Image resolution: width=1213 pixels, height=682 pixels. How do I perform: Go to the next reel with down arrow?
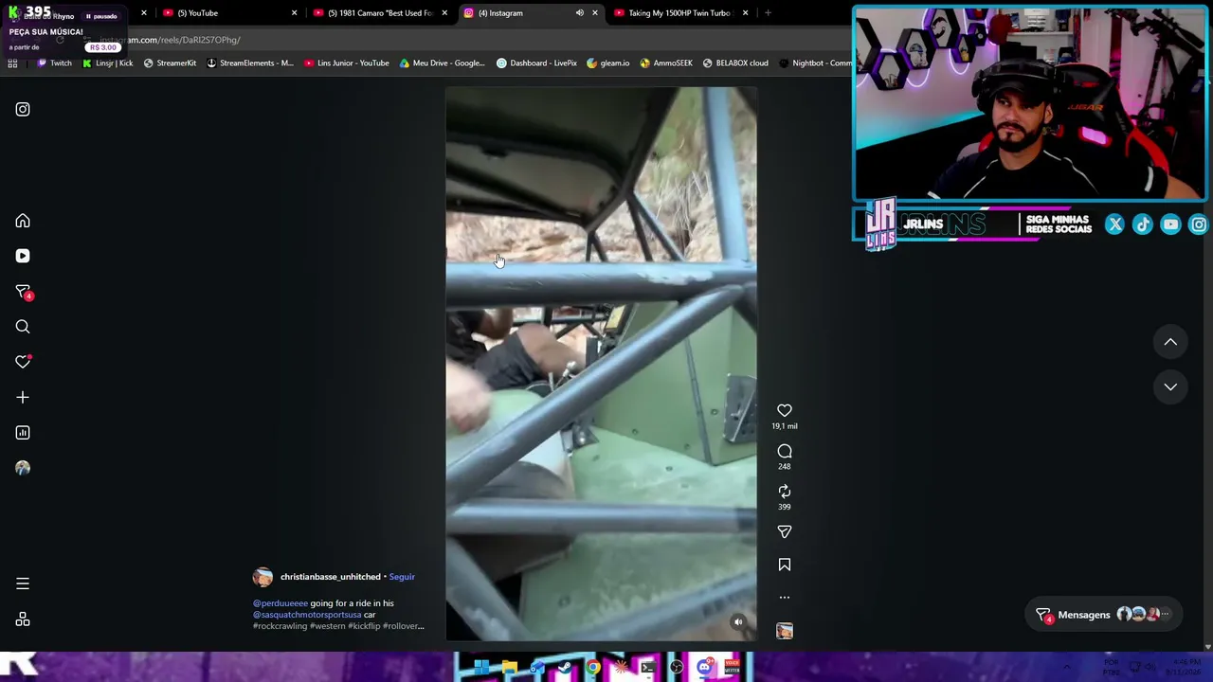pos(1170,386)
